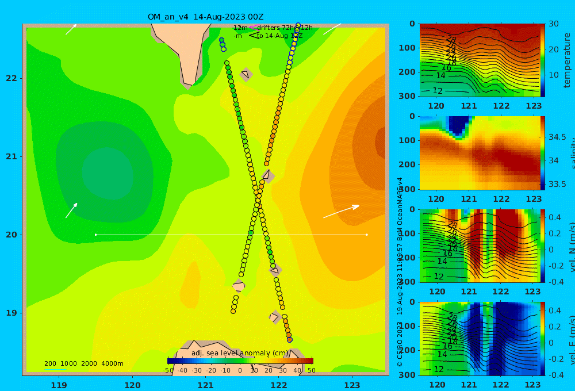Click the salinity colorbar
Screen dimensions: 575x391
tap(543, 153)
